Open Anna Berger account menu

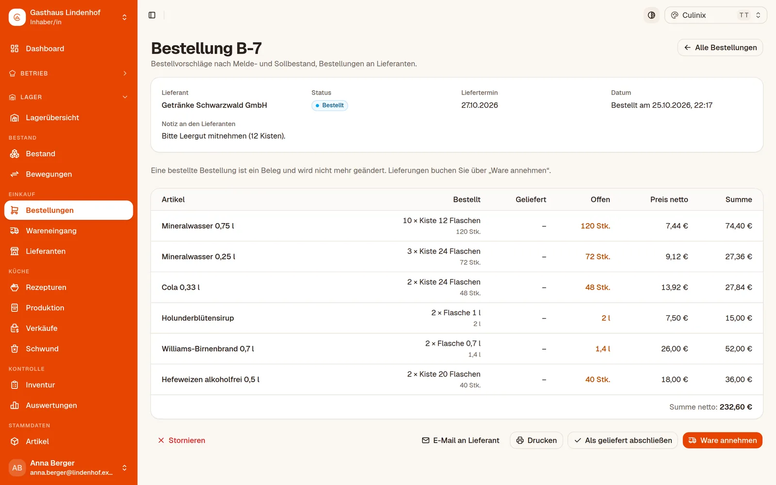pyautogui.click(x=68, y=468)
